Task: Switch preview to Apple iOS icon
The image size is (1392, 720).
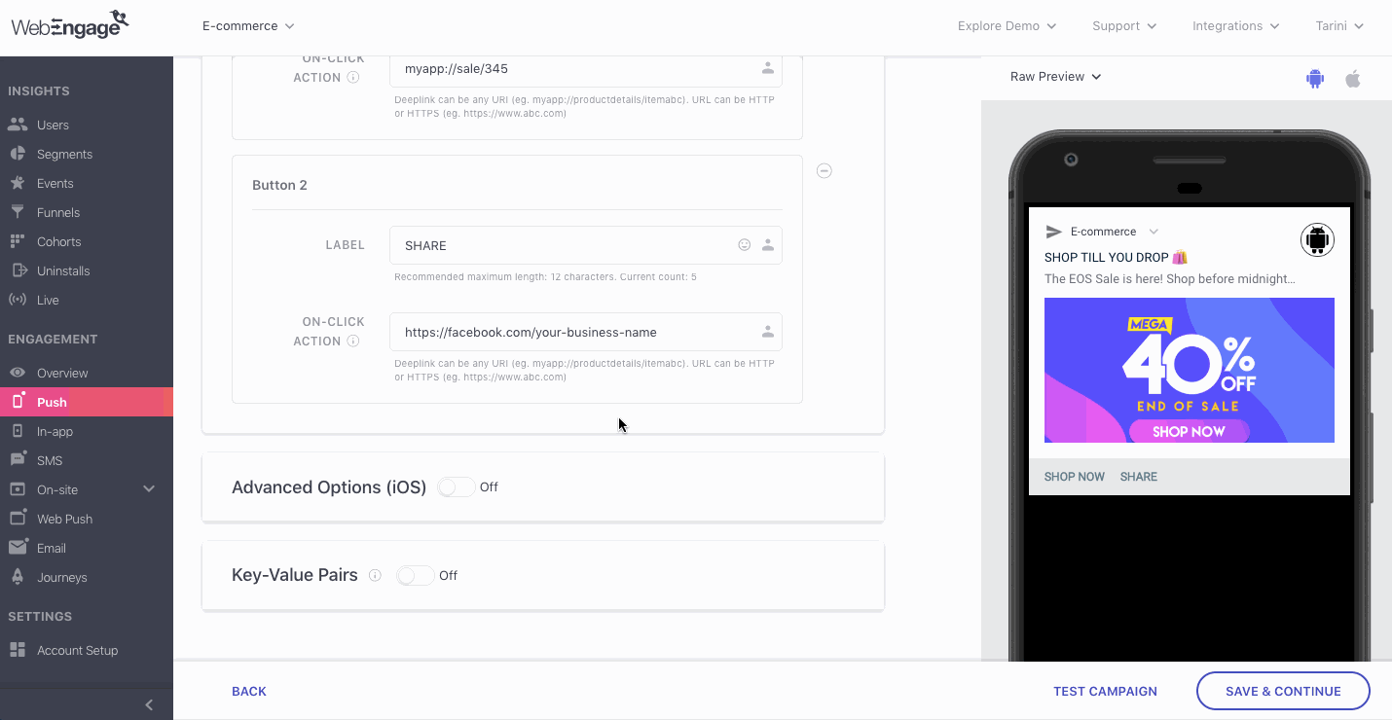Action: (x=1352, y=79)
